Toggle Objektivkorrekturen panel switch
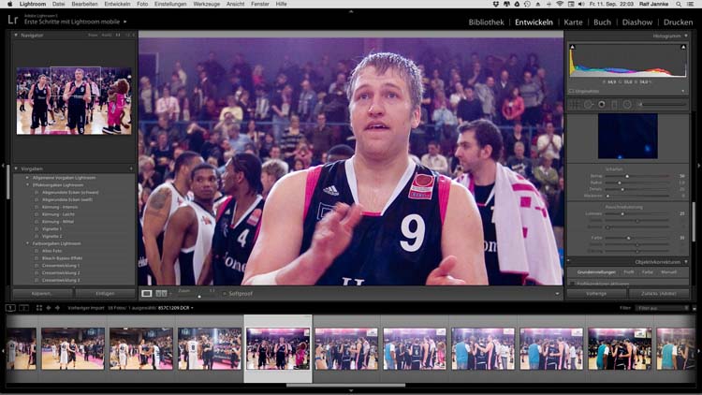 point(568,261)
